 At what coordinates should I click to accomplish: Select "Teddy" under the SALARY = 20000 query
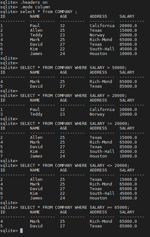coord(36,114)
